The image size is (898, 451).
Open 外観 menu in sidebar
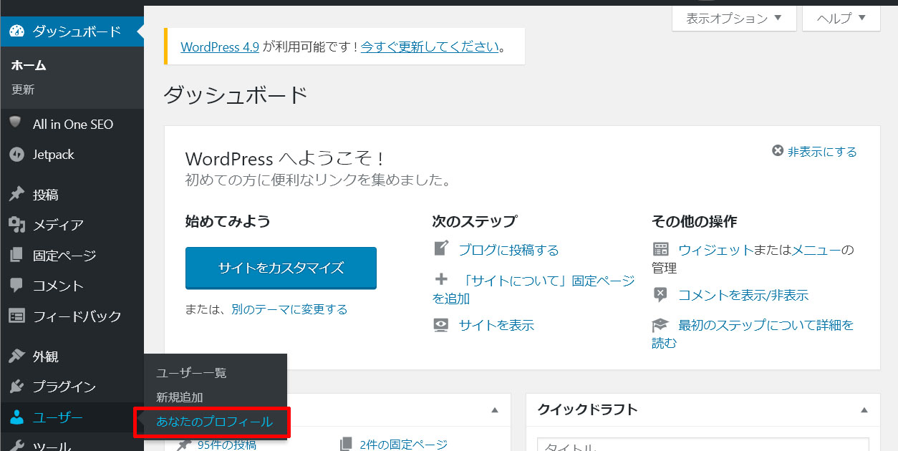tap(72, 356)
